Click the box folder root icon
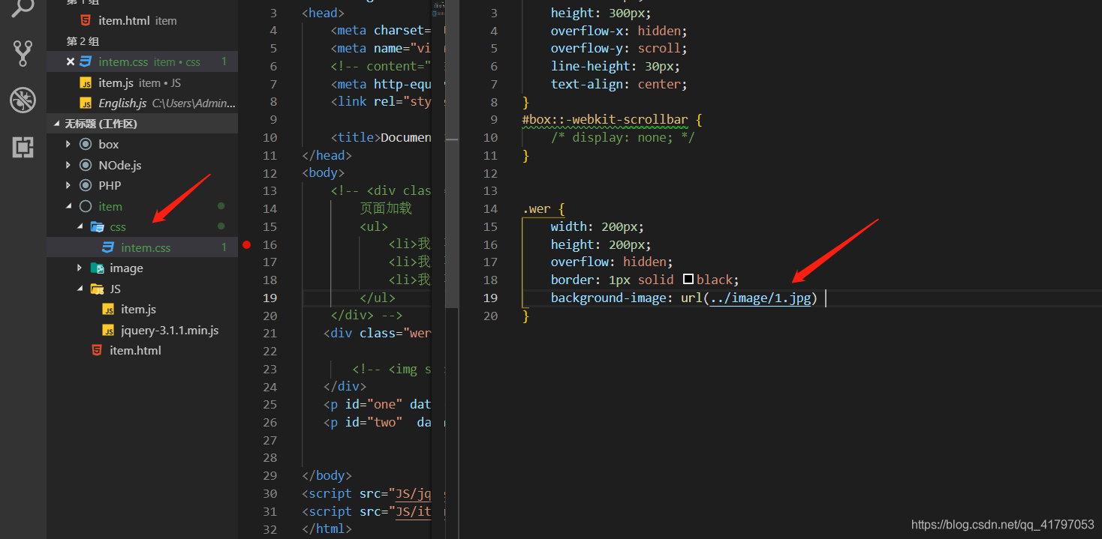 click(86, 144)
